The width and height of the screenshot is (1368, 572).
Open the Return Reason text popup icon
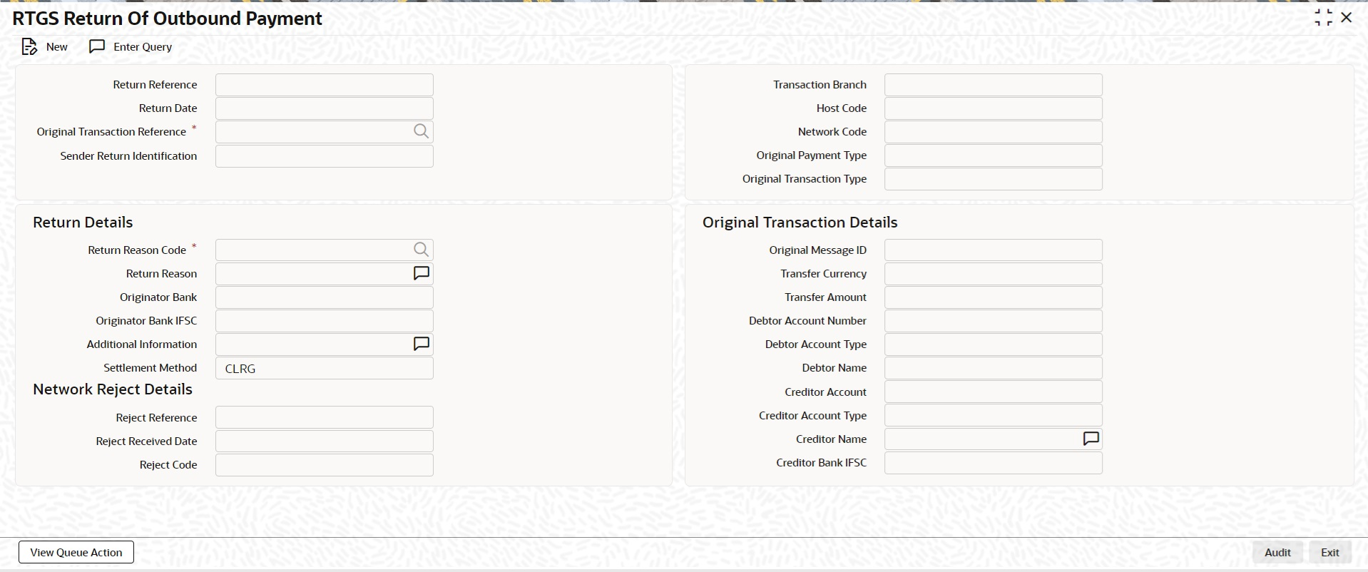point(422,273)
